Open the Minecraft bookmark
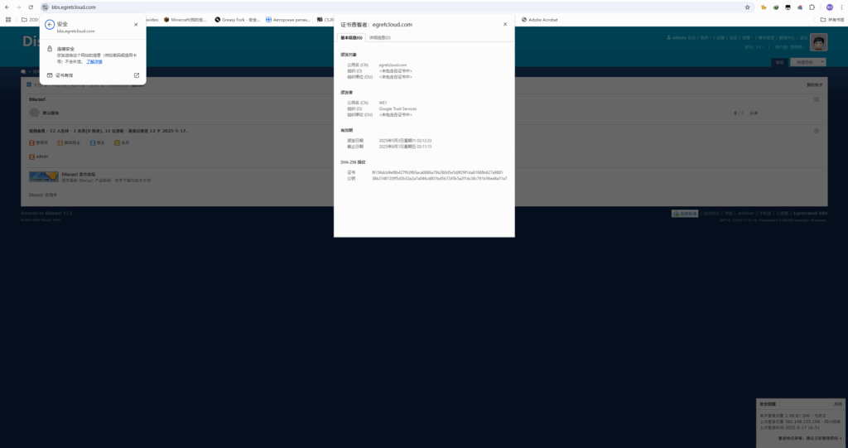Screen dimensions: 848x448 185,20
